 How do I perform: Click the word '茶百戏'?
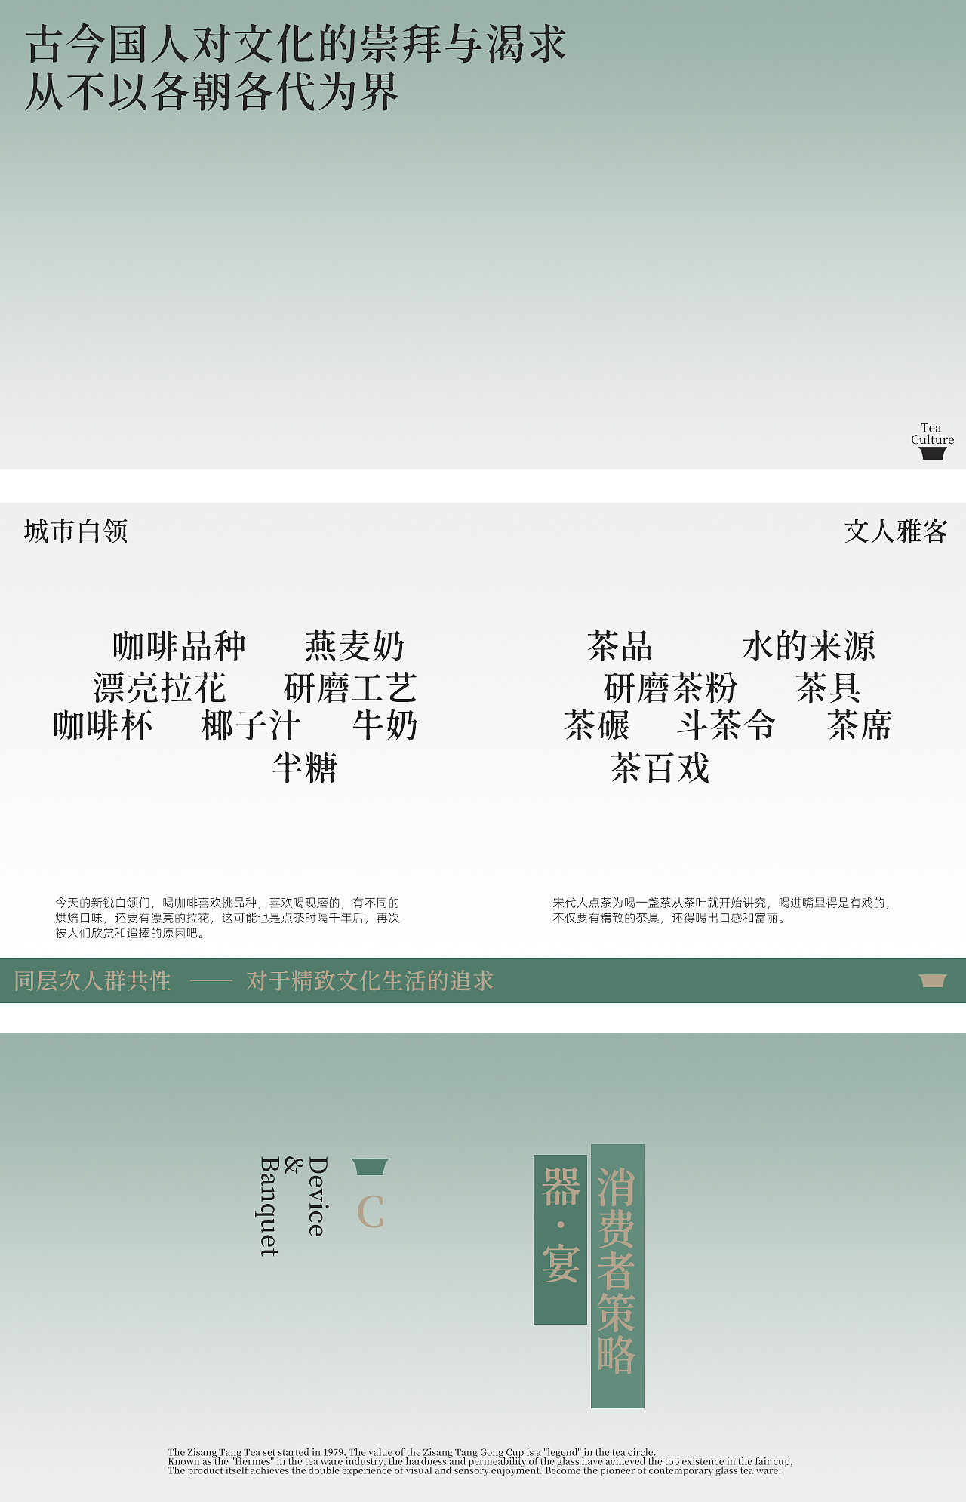[x=660, y=768]
